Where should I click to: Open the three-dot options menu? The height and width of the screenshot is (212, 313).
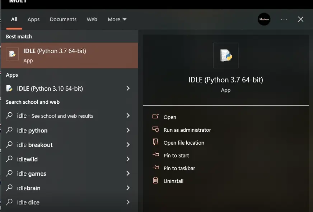coord(284,19)
